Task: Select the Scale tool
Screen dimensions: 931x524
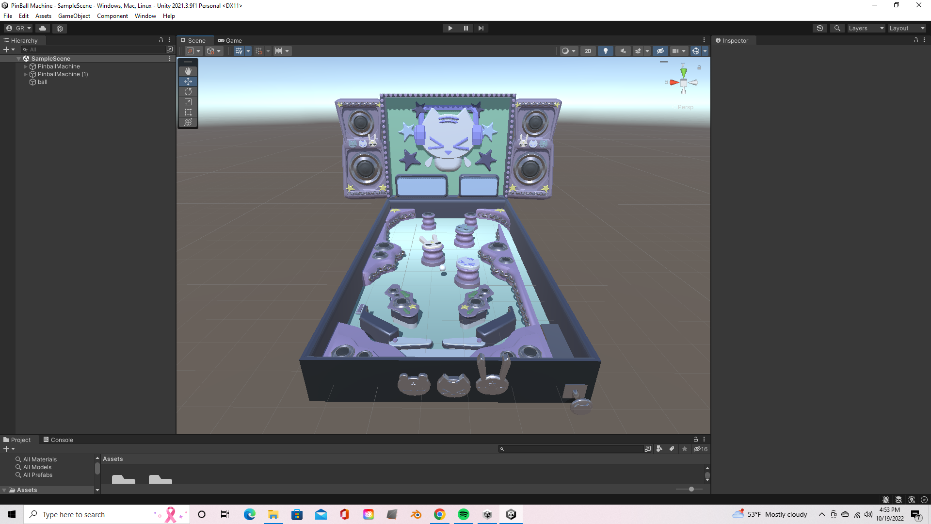Action: pyautogui.click(x=188, y=102)
